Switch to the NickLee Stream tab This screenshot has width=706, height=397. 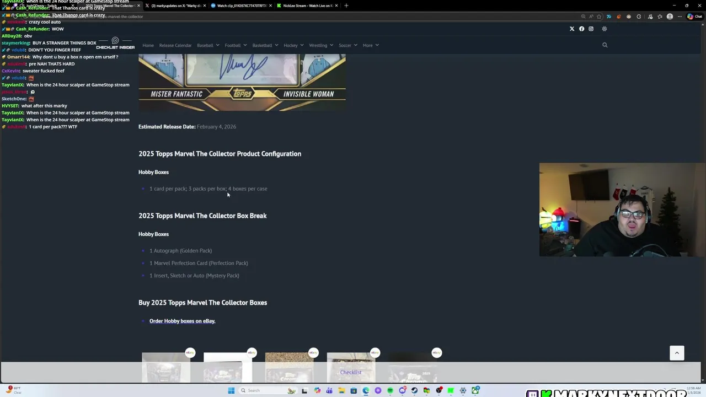point(308,6)
